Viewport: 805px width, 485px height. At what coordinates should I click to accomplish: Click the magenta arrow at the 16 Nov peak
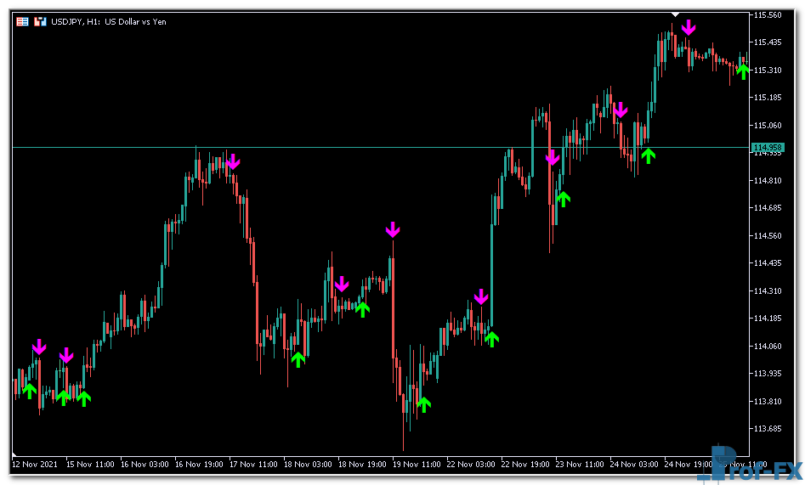pyautogui.click(x=232, y=161)
